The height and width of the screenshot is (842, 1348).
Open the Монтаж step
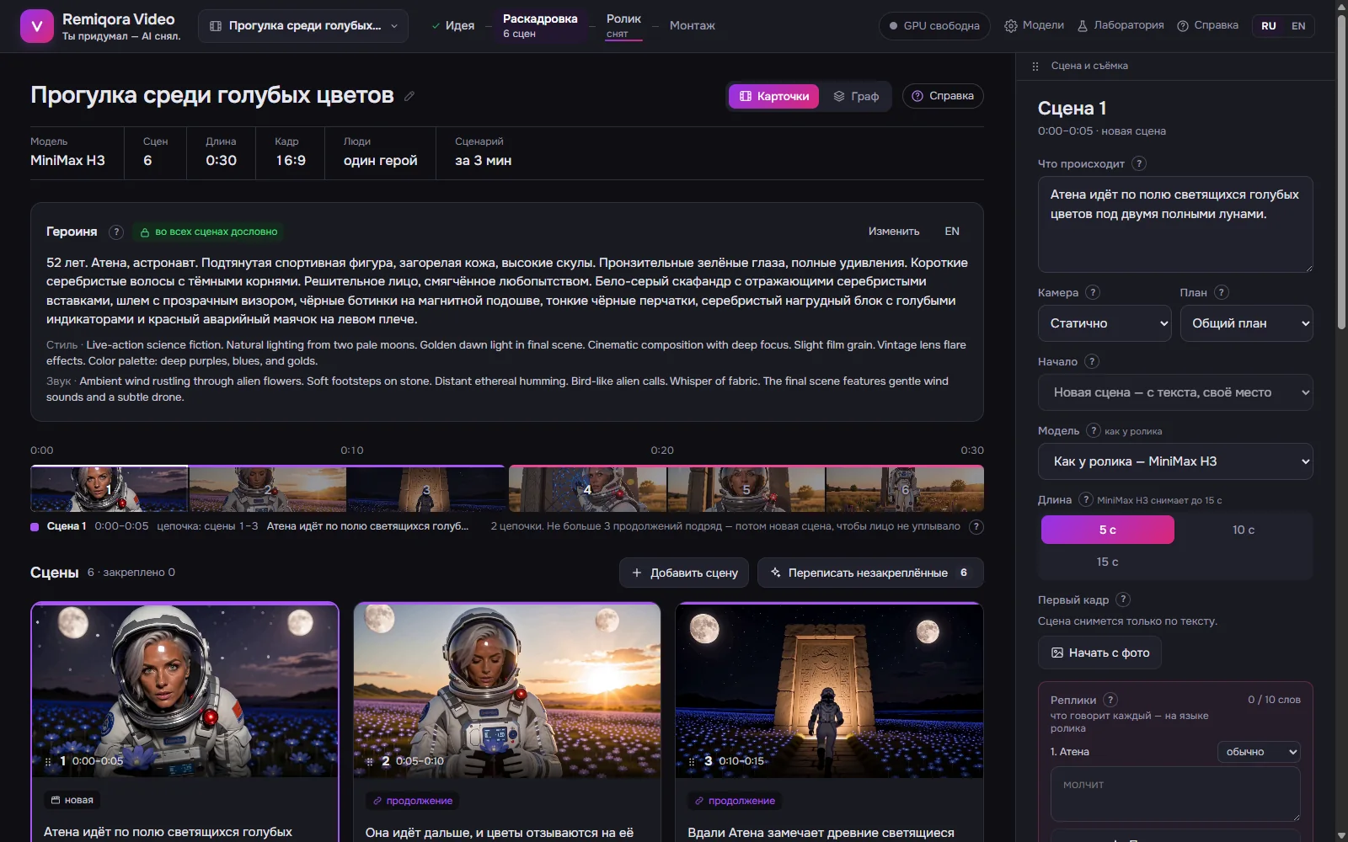(693, 26)
